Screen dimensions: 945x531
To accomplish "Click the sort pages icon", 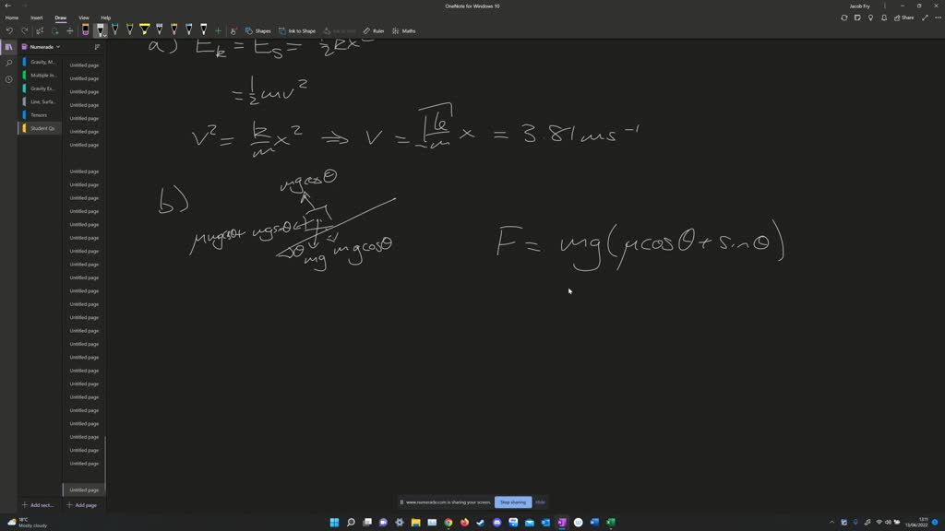I will pos(97,47).
